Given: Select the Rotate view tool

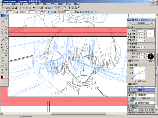Looking at the screenshot, I should click(x=2, y=22).
